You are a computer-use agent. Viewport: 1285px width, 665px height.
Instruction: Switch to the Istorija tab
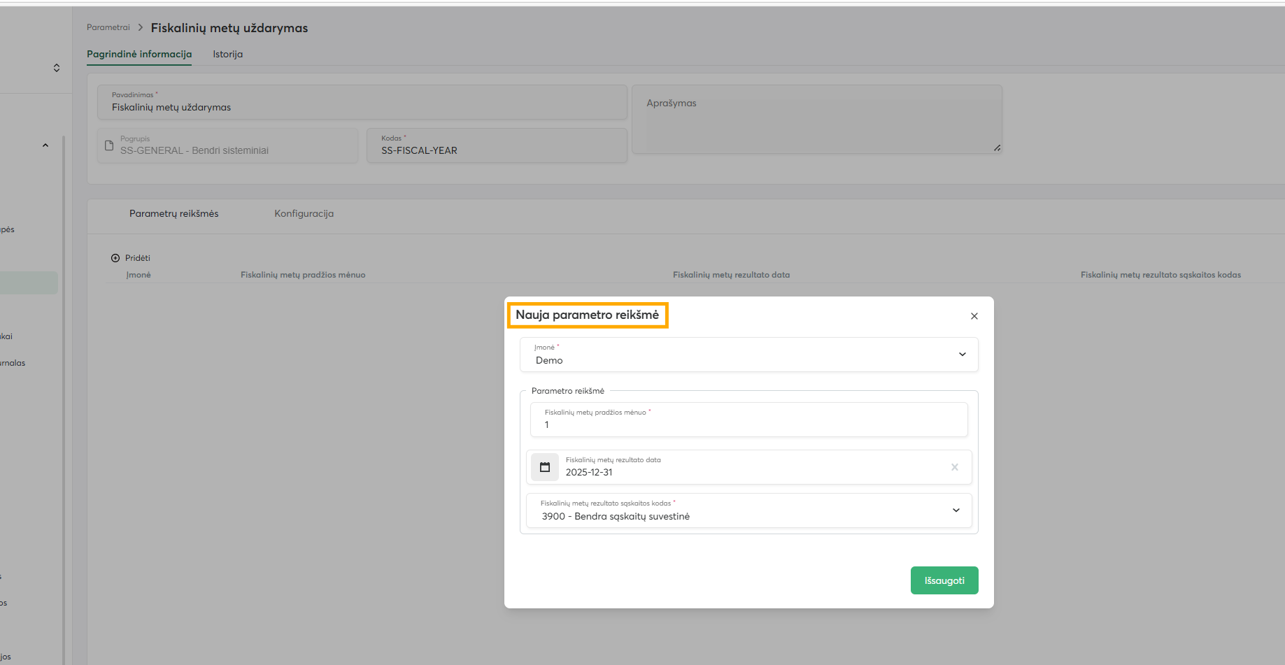tap(227, 54)
